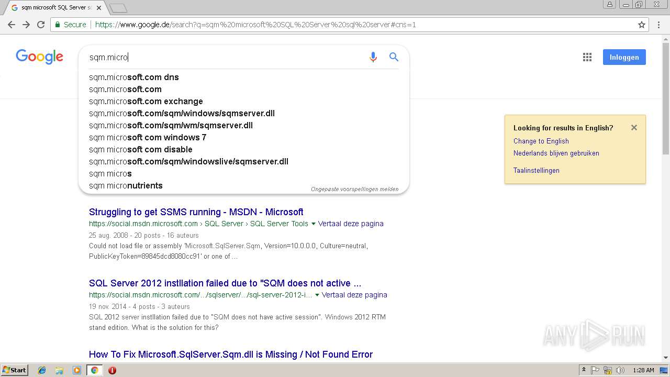670x377 pixels.
Task: Click Vertaal deze pagina for SSMS result
Action: tap(351, 224)
